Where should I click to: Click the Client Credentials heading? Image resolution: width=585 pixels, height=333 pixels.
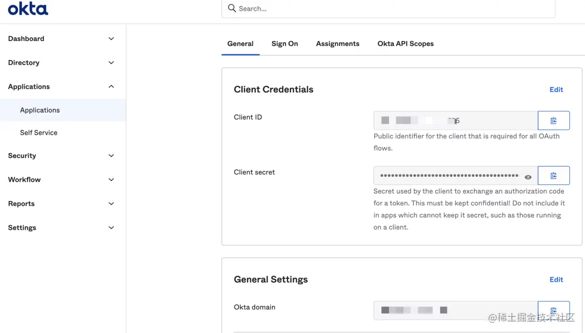(x=274, y=89)
